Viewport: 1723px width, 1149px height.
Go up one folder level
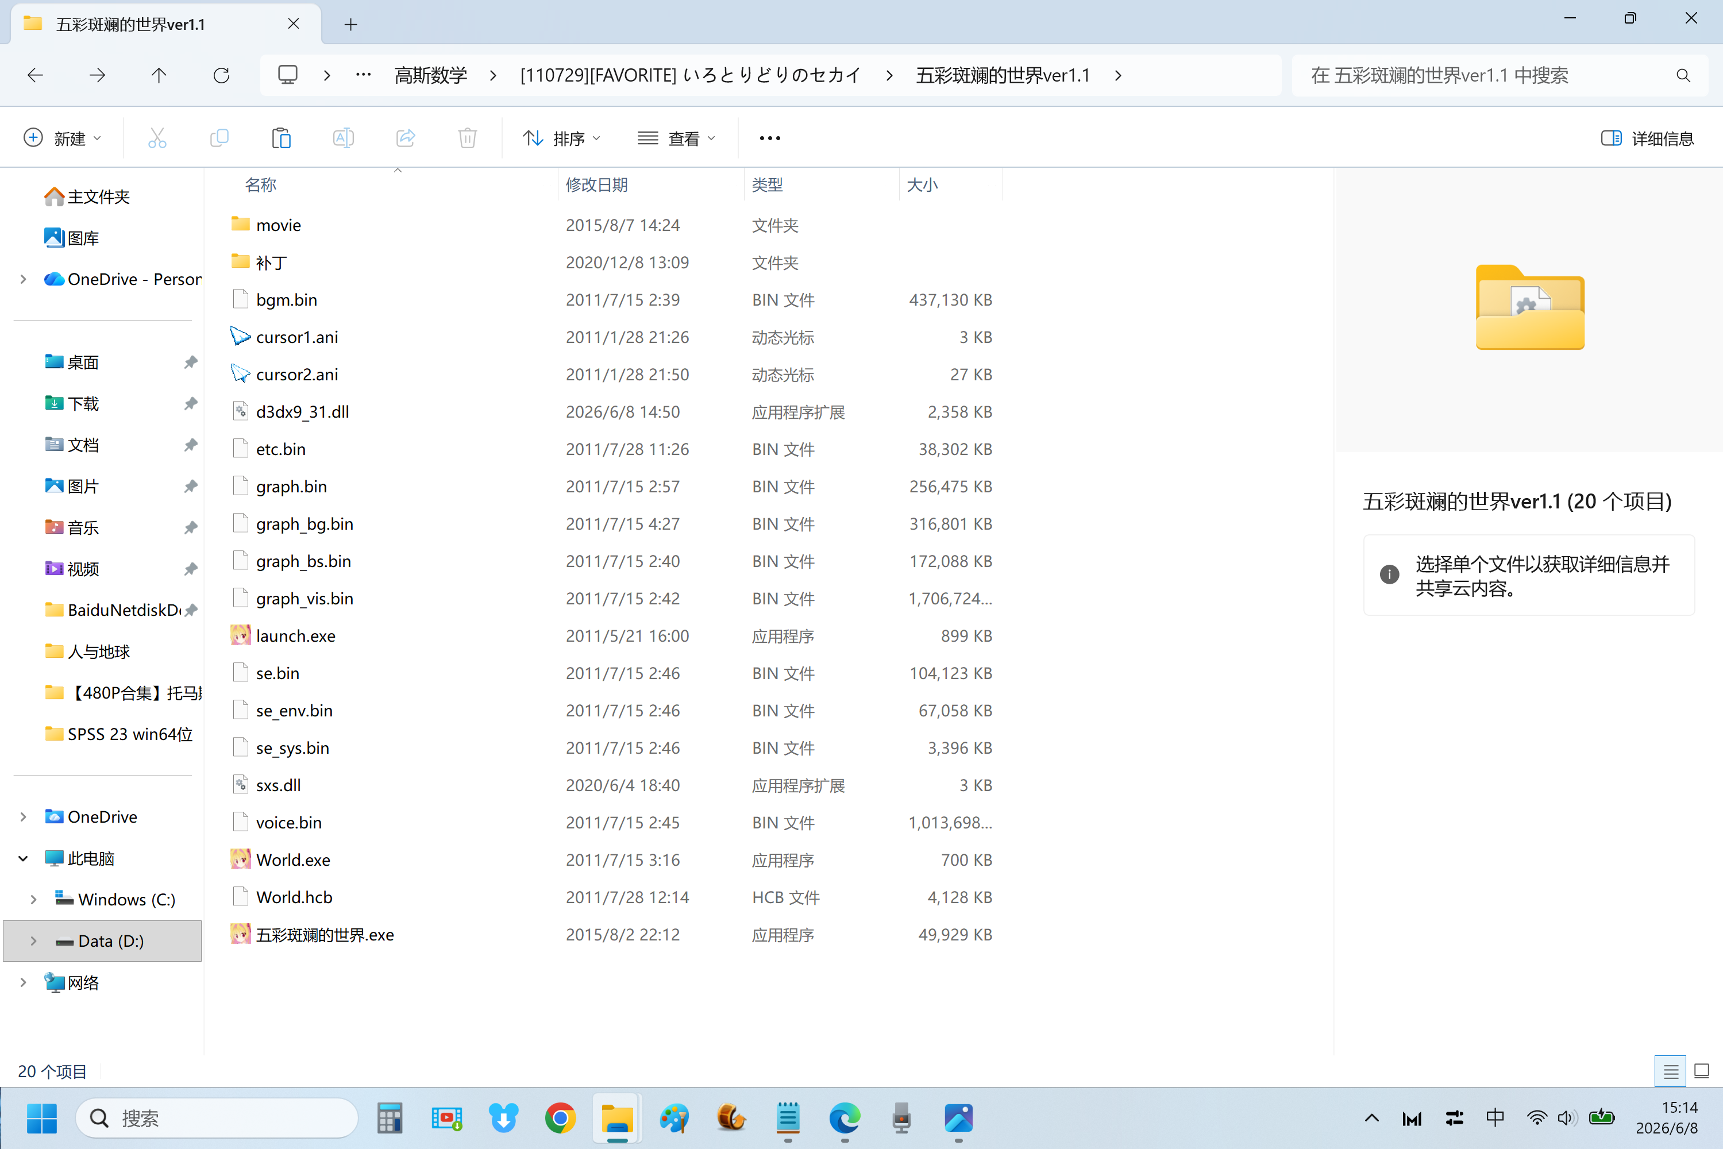[159, 75]
